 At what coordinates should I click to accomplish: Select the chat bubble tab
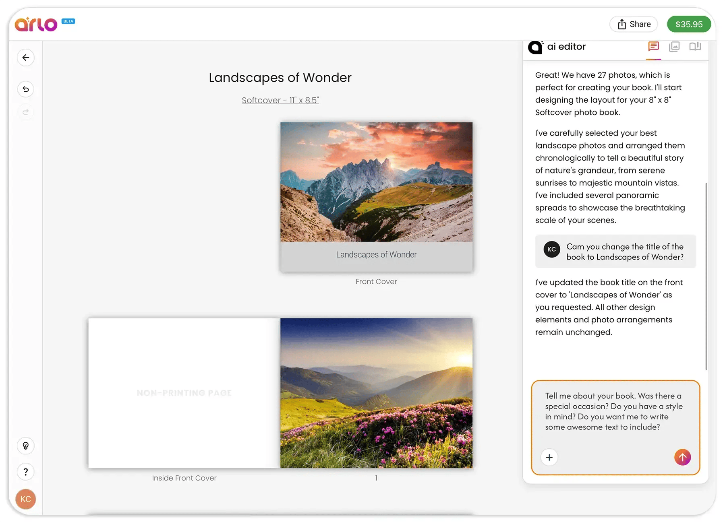(x=653, y=47)
